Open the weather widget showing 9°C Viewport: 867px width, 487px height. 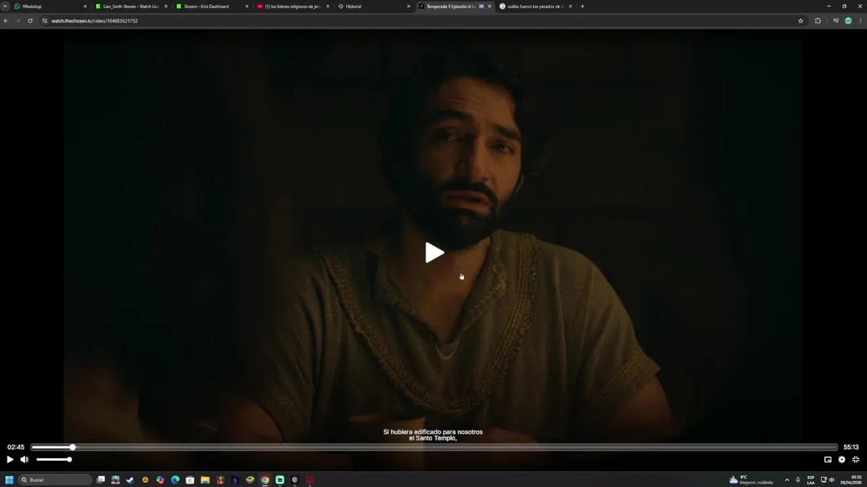coord(750,480)
